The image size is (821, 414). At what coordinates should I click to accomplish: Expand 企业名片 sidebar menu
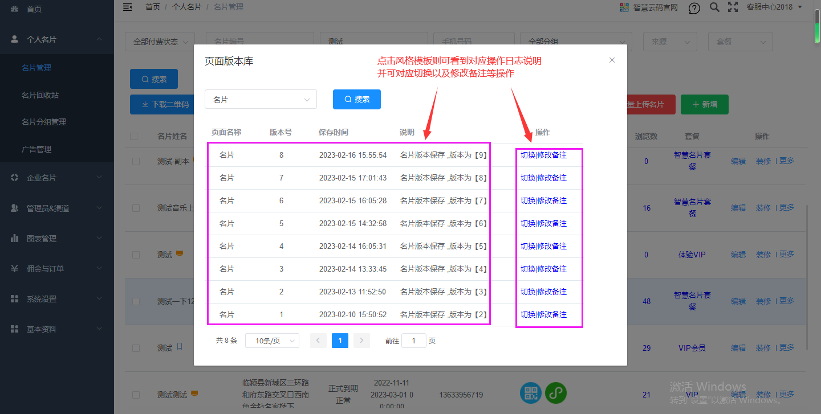point(57,178)
